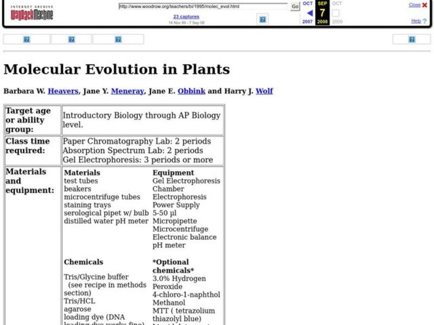Click the second placeholder image in the navigation bar
This screenshot has height=325, width=434.
coord(71,39)
